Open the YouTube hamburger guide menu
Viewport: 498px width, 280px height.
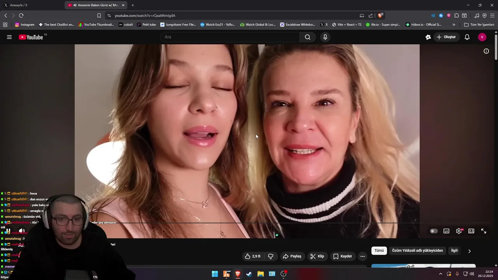(x=9, y=37)
